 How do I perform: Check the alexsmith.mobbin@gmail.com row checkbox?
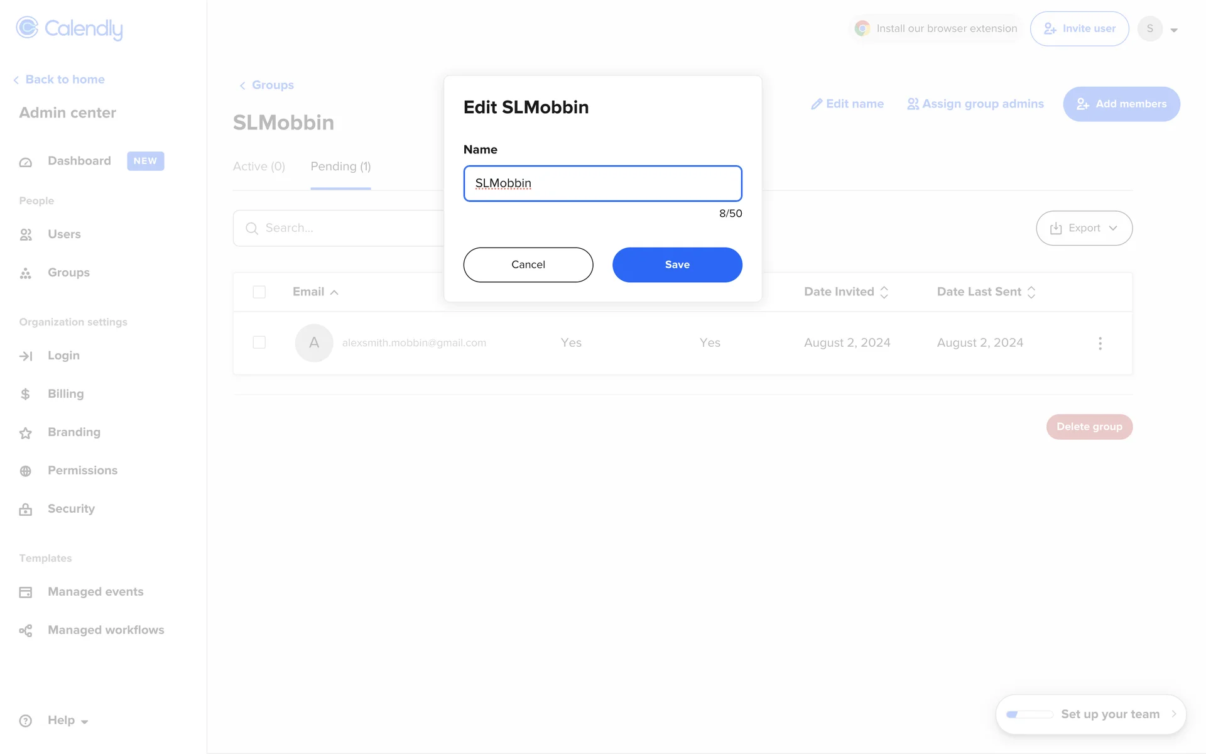click(259, 342)
